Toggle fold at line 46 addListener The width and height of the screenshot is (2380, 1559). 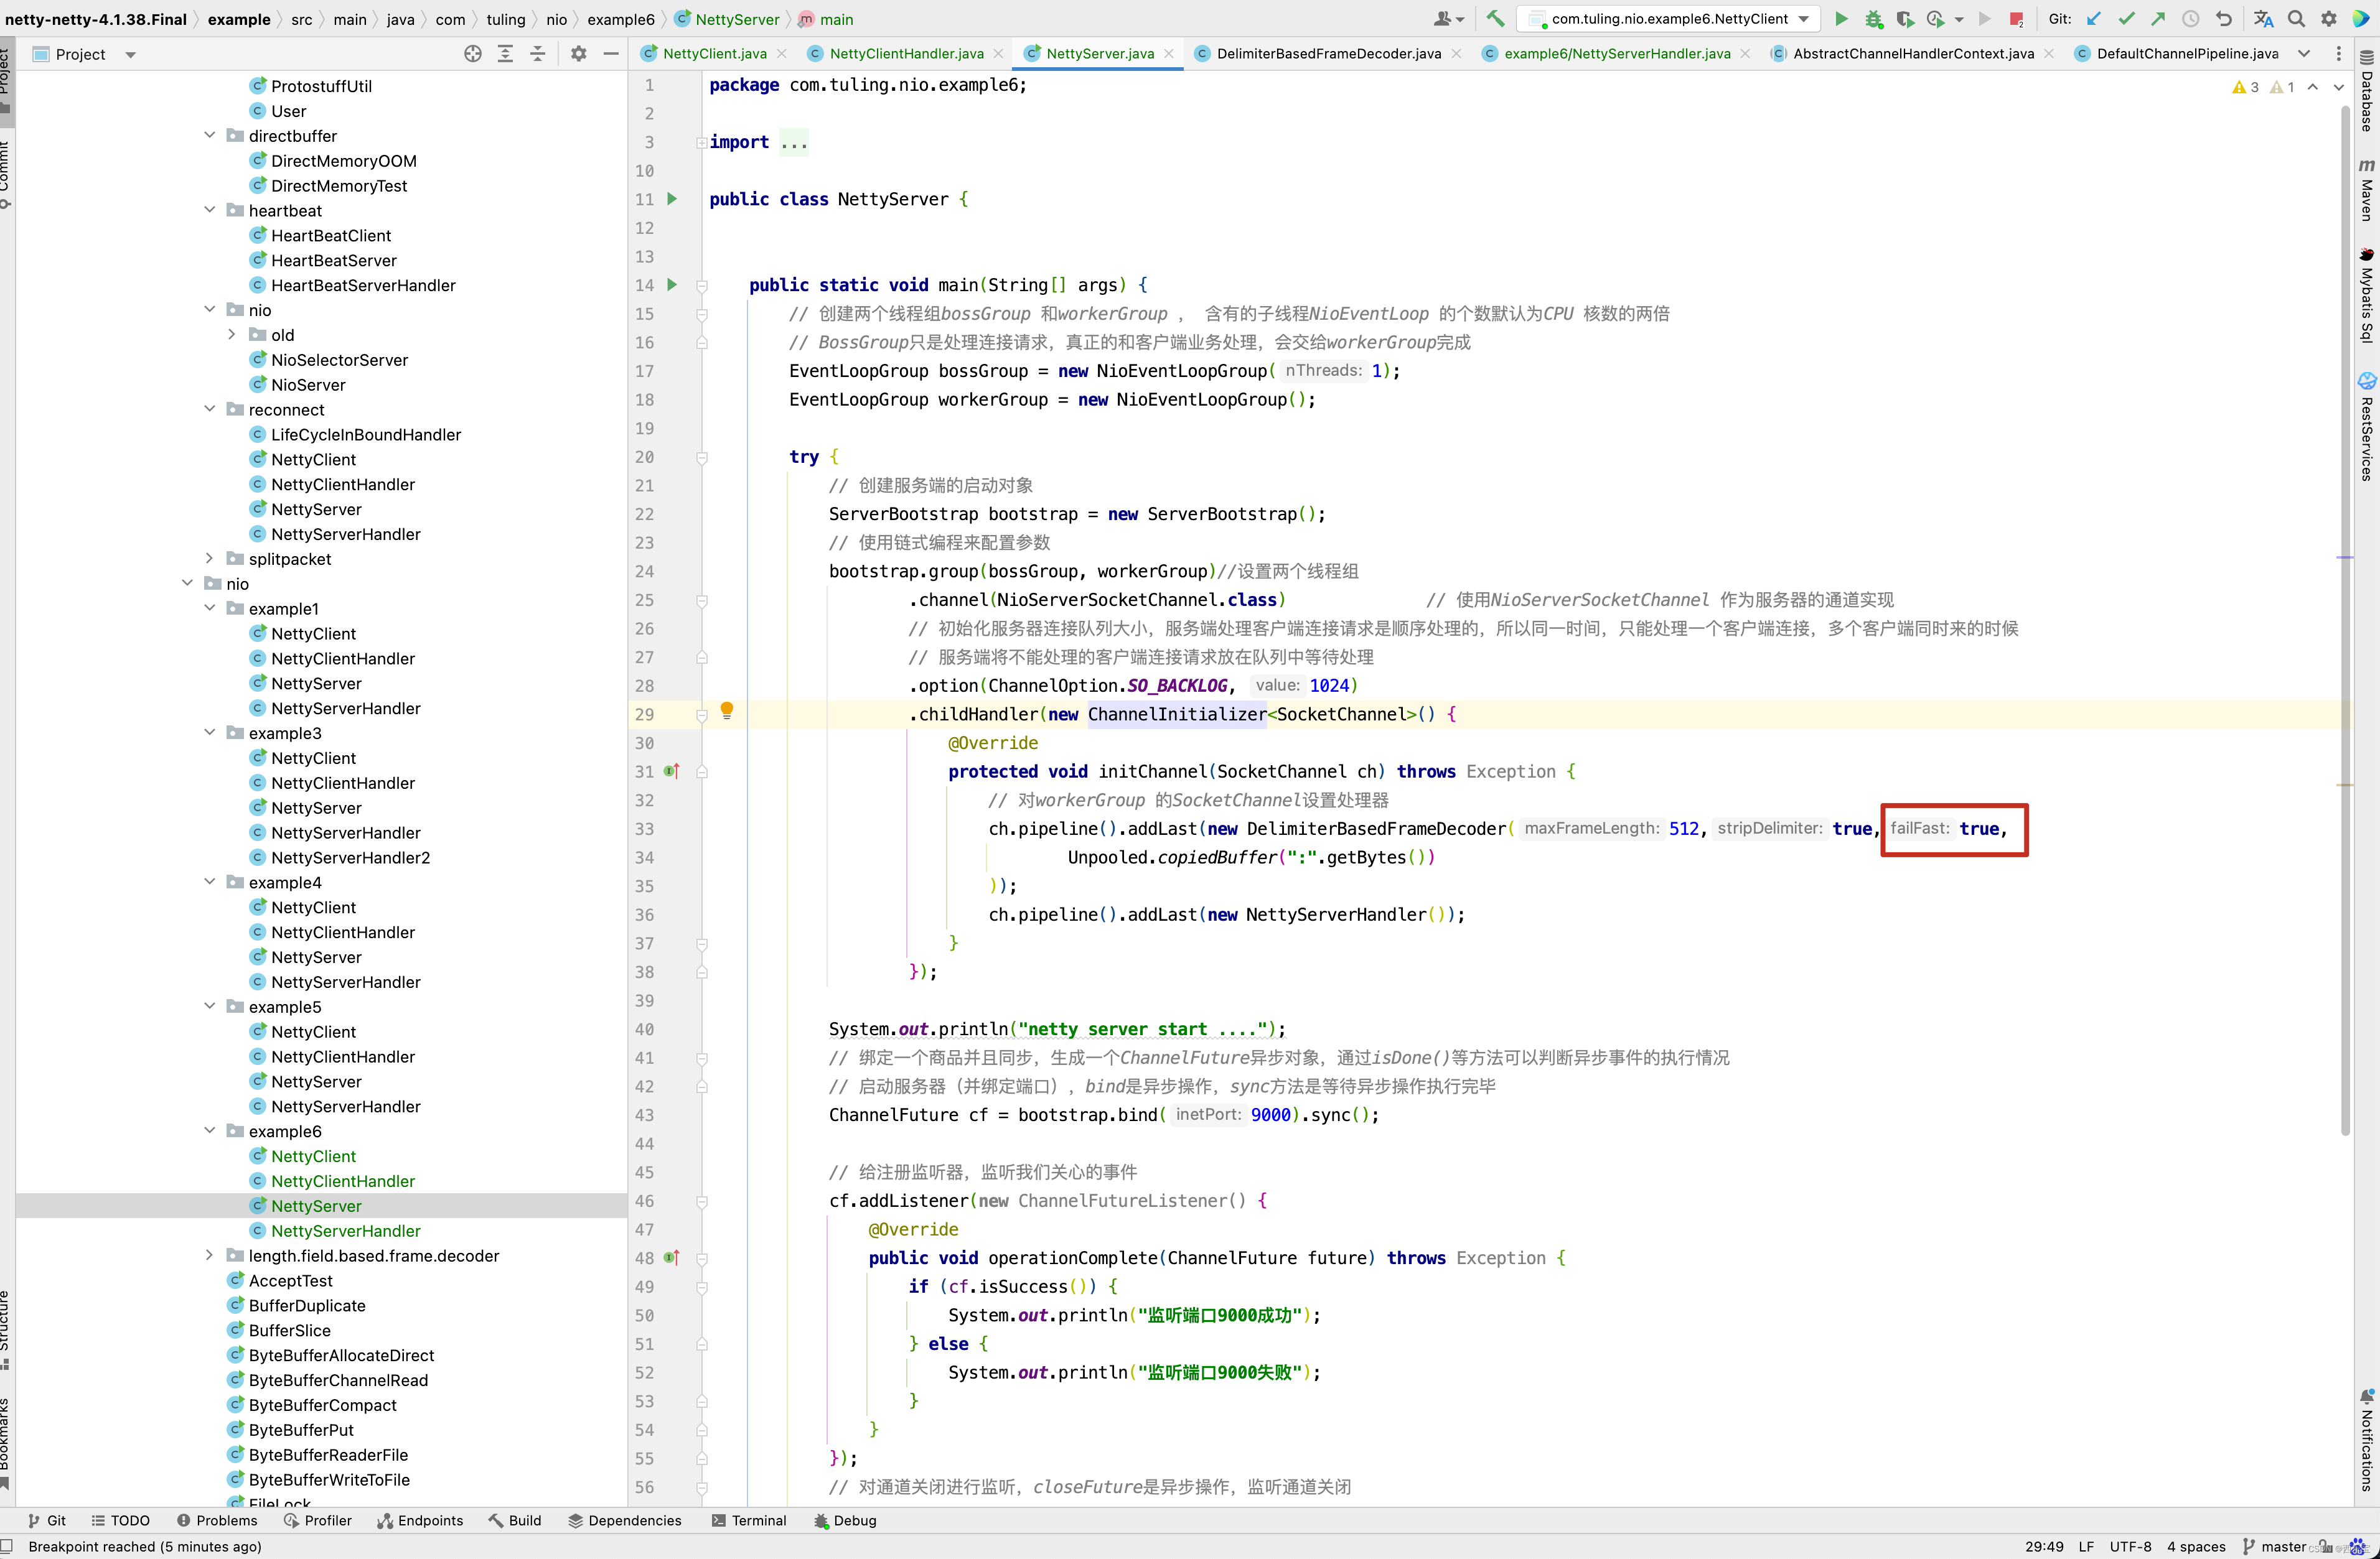click(x=702, y=1201)
